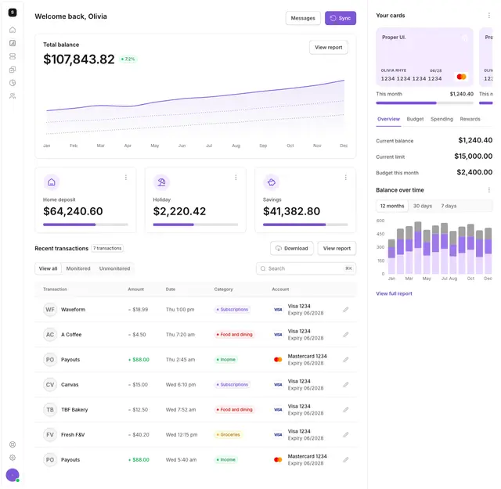Switch to Overview tab
This screenshot has height=489, width=501.
coord(388,119)
